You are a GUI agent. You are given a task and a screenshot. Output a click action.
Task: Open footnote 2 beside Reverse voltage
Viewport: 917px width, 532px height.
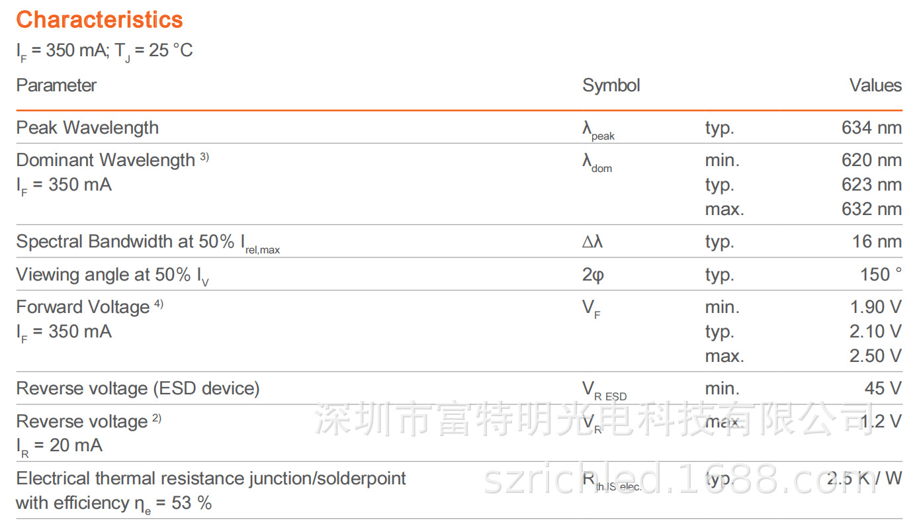[x=157, y=419]
